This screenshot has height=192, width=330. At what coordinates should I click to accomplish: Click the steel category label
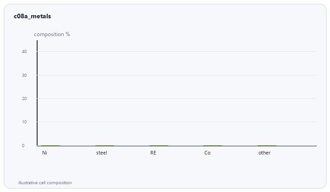point(102,153)
